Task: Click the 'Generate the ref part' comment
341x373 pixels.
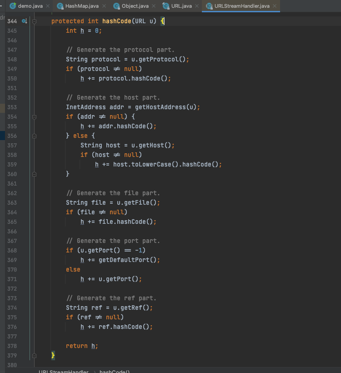Action: pyautogui.click(x=111, y=298)
